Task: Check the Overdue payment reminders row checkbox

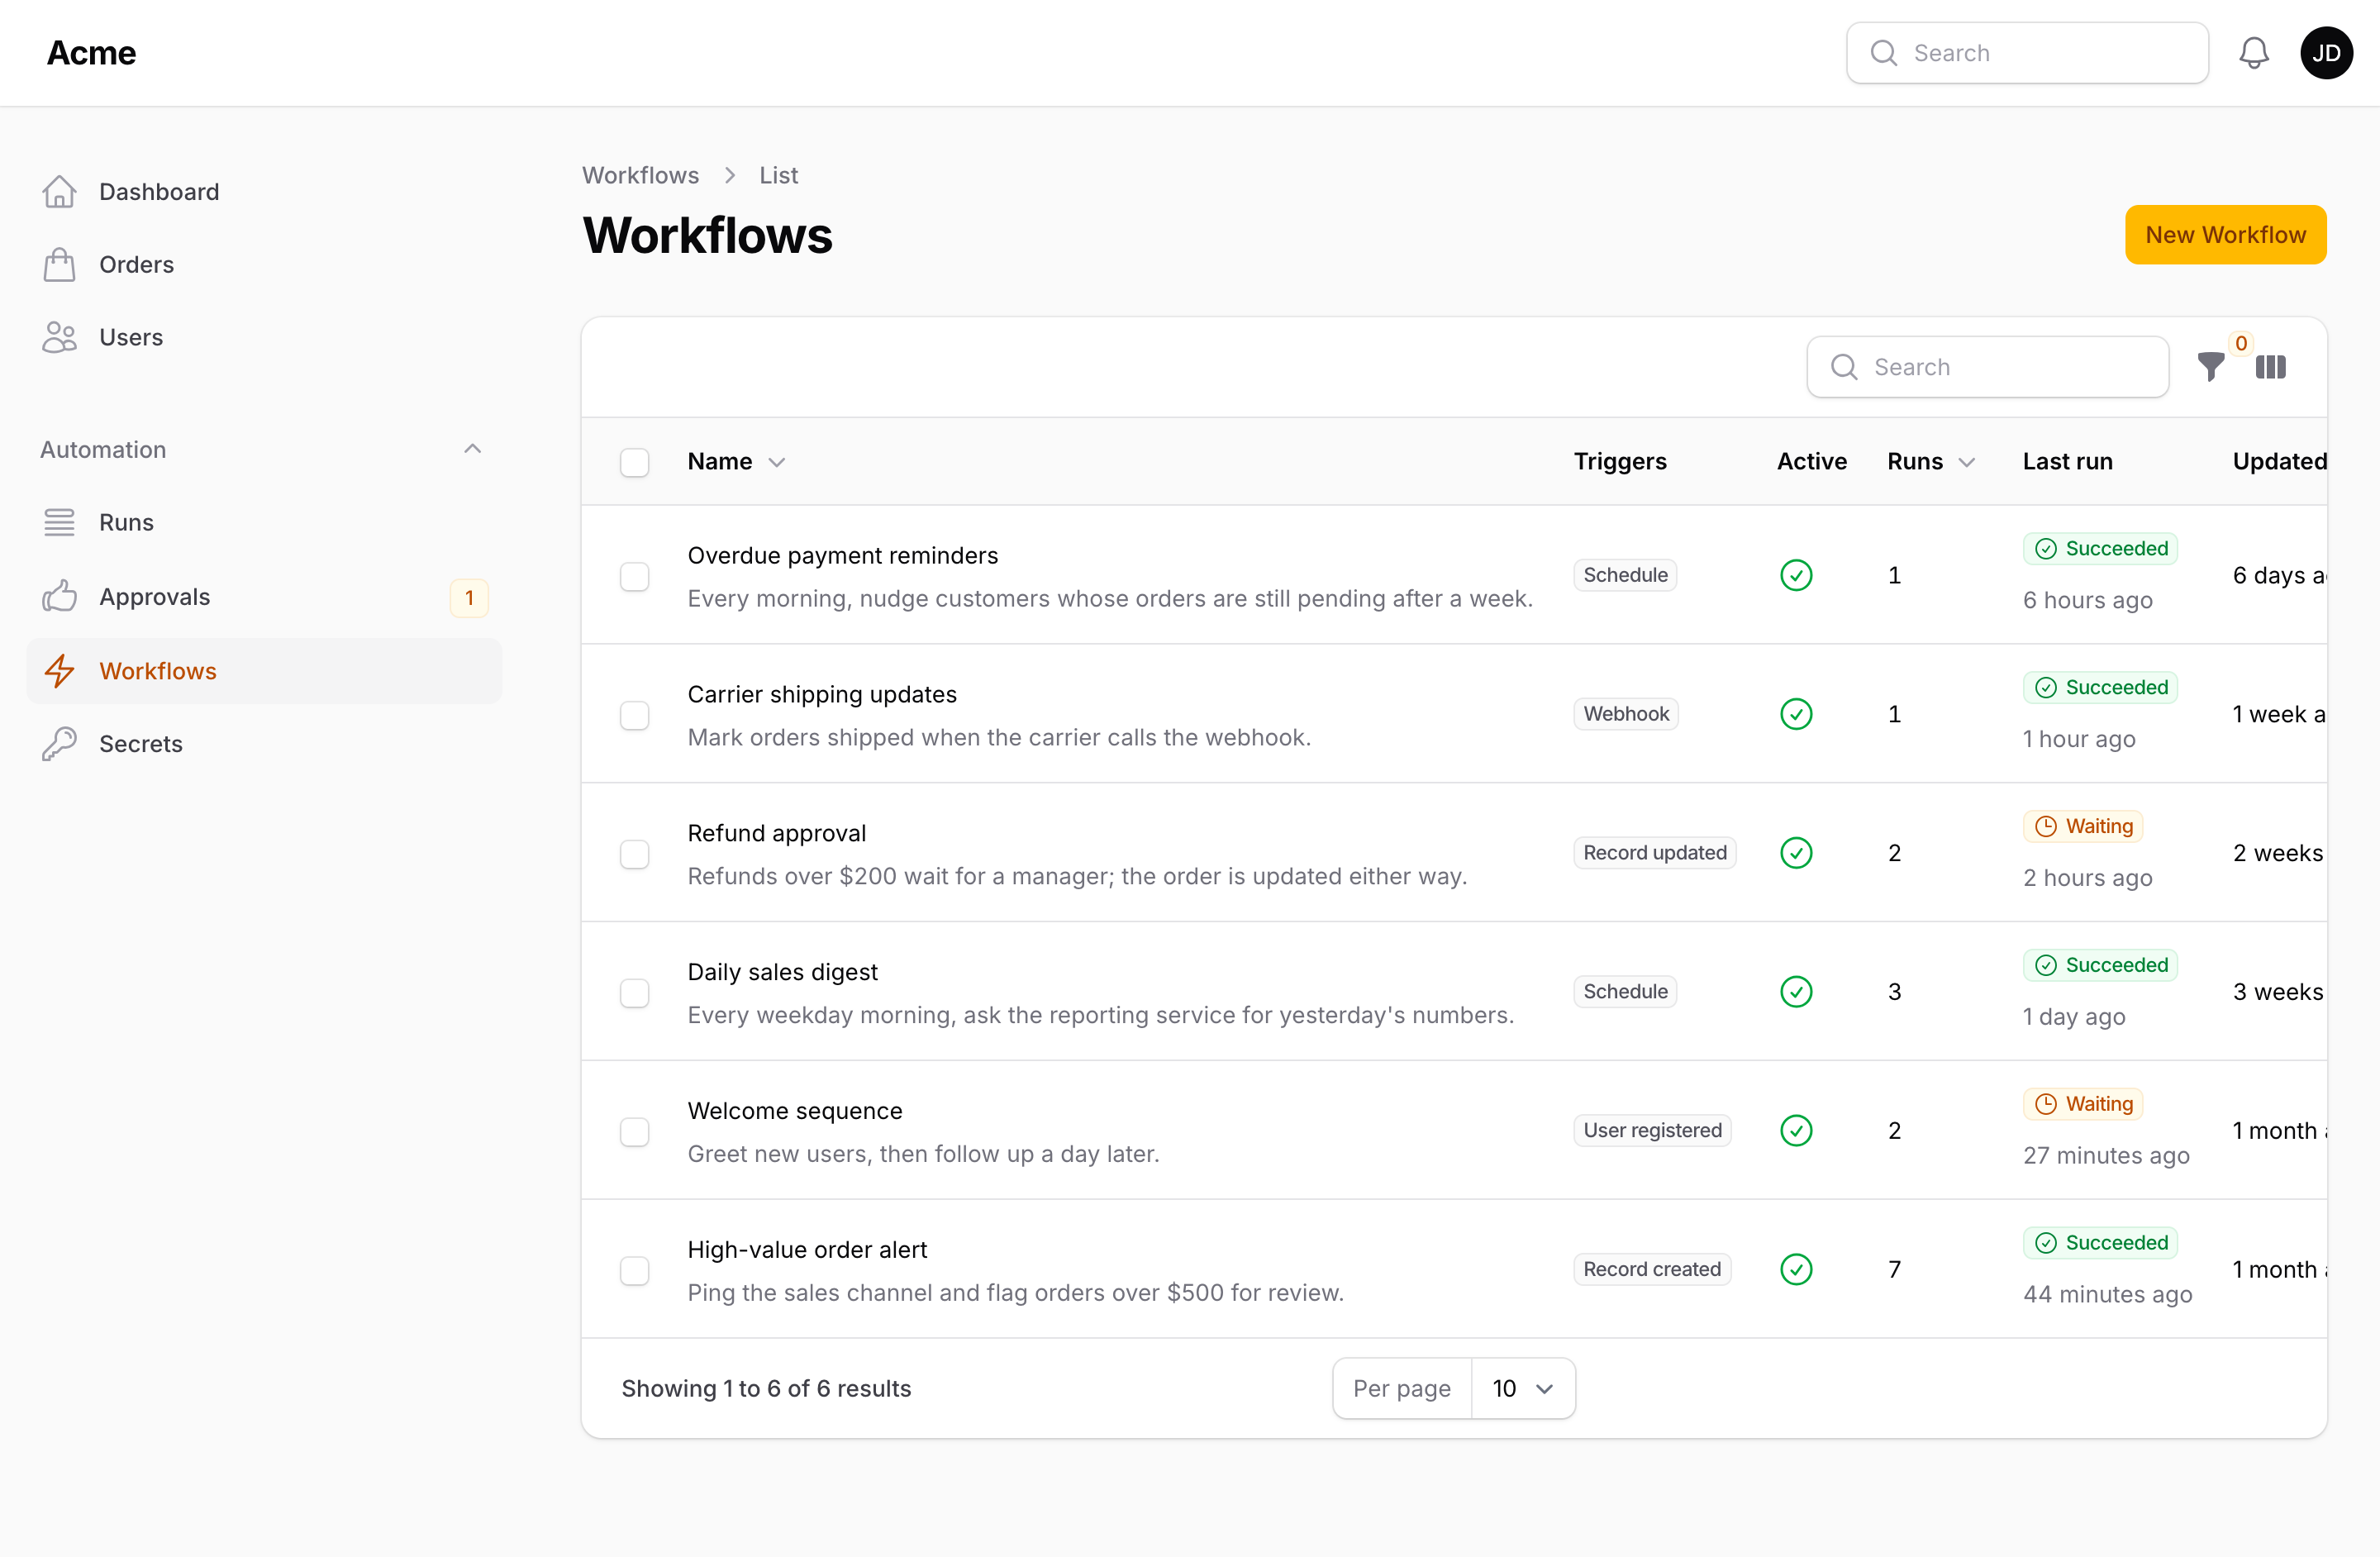Action: (634, 576)
